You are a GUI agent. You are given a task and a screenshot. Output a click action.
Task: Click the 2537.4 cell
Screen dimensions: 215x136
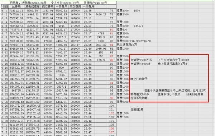pyautogui.click(x=61, y=87)
